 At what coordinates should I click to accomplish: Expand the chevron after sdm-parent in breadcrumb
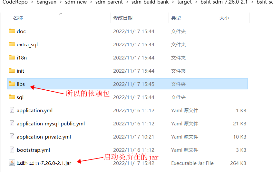click(127, 2)
